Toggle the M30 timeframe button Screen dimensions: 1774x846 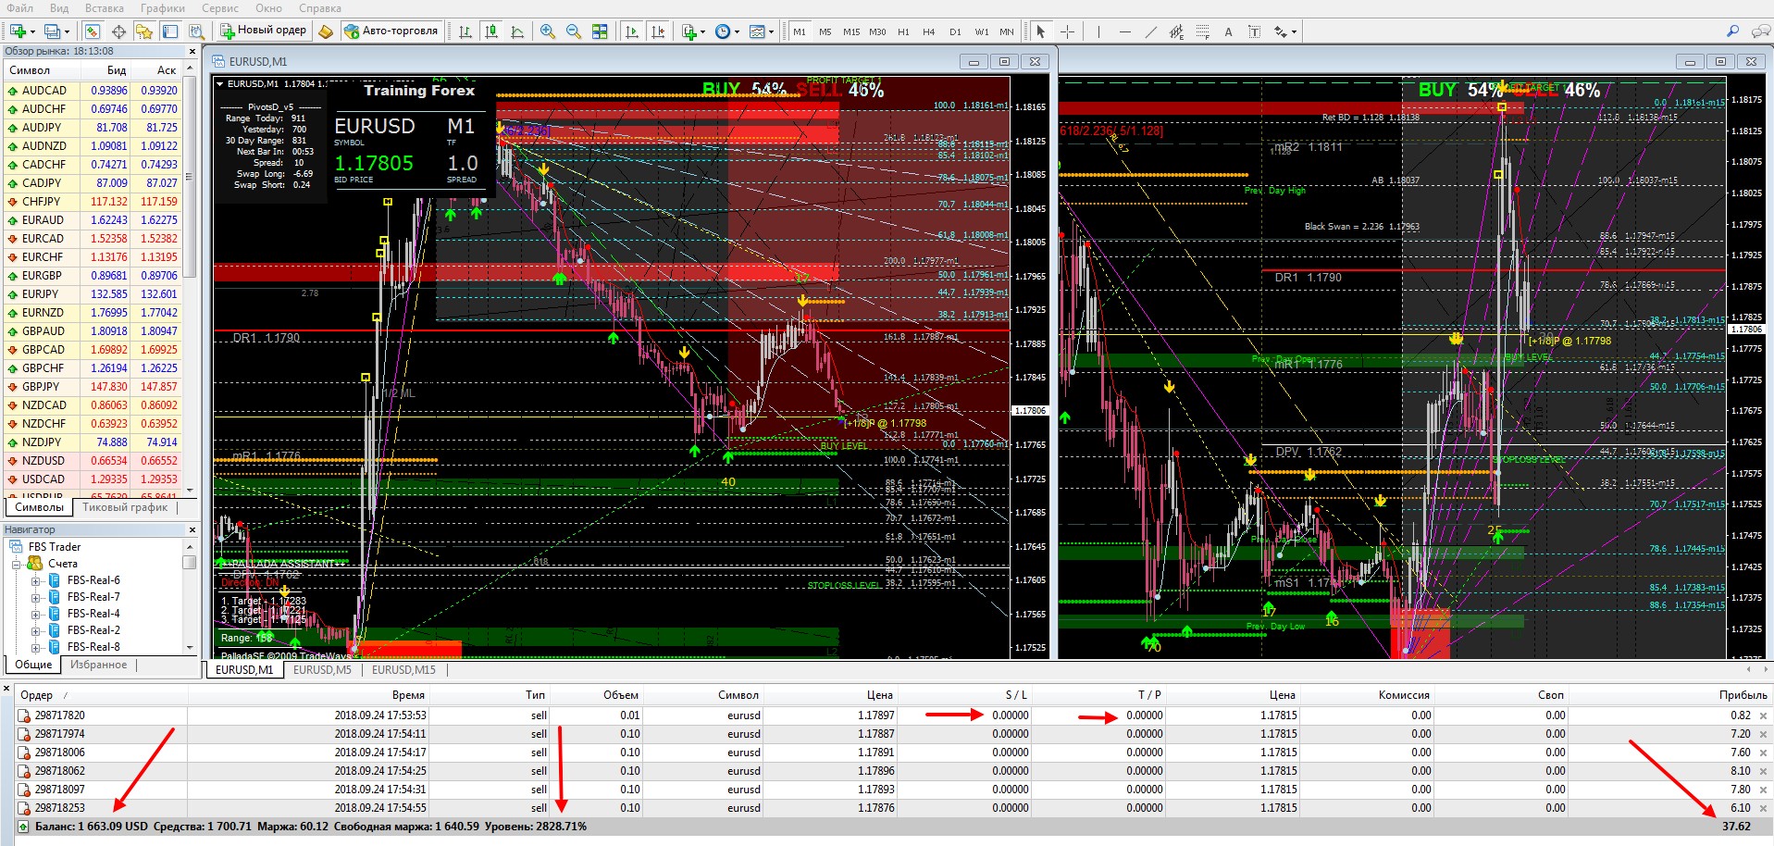click(877, 31)
